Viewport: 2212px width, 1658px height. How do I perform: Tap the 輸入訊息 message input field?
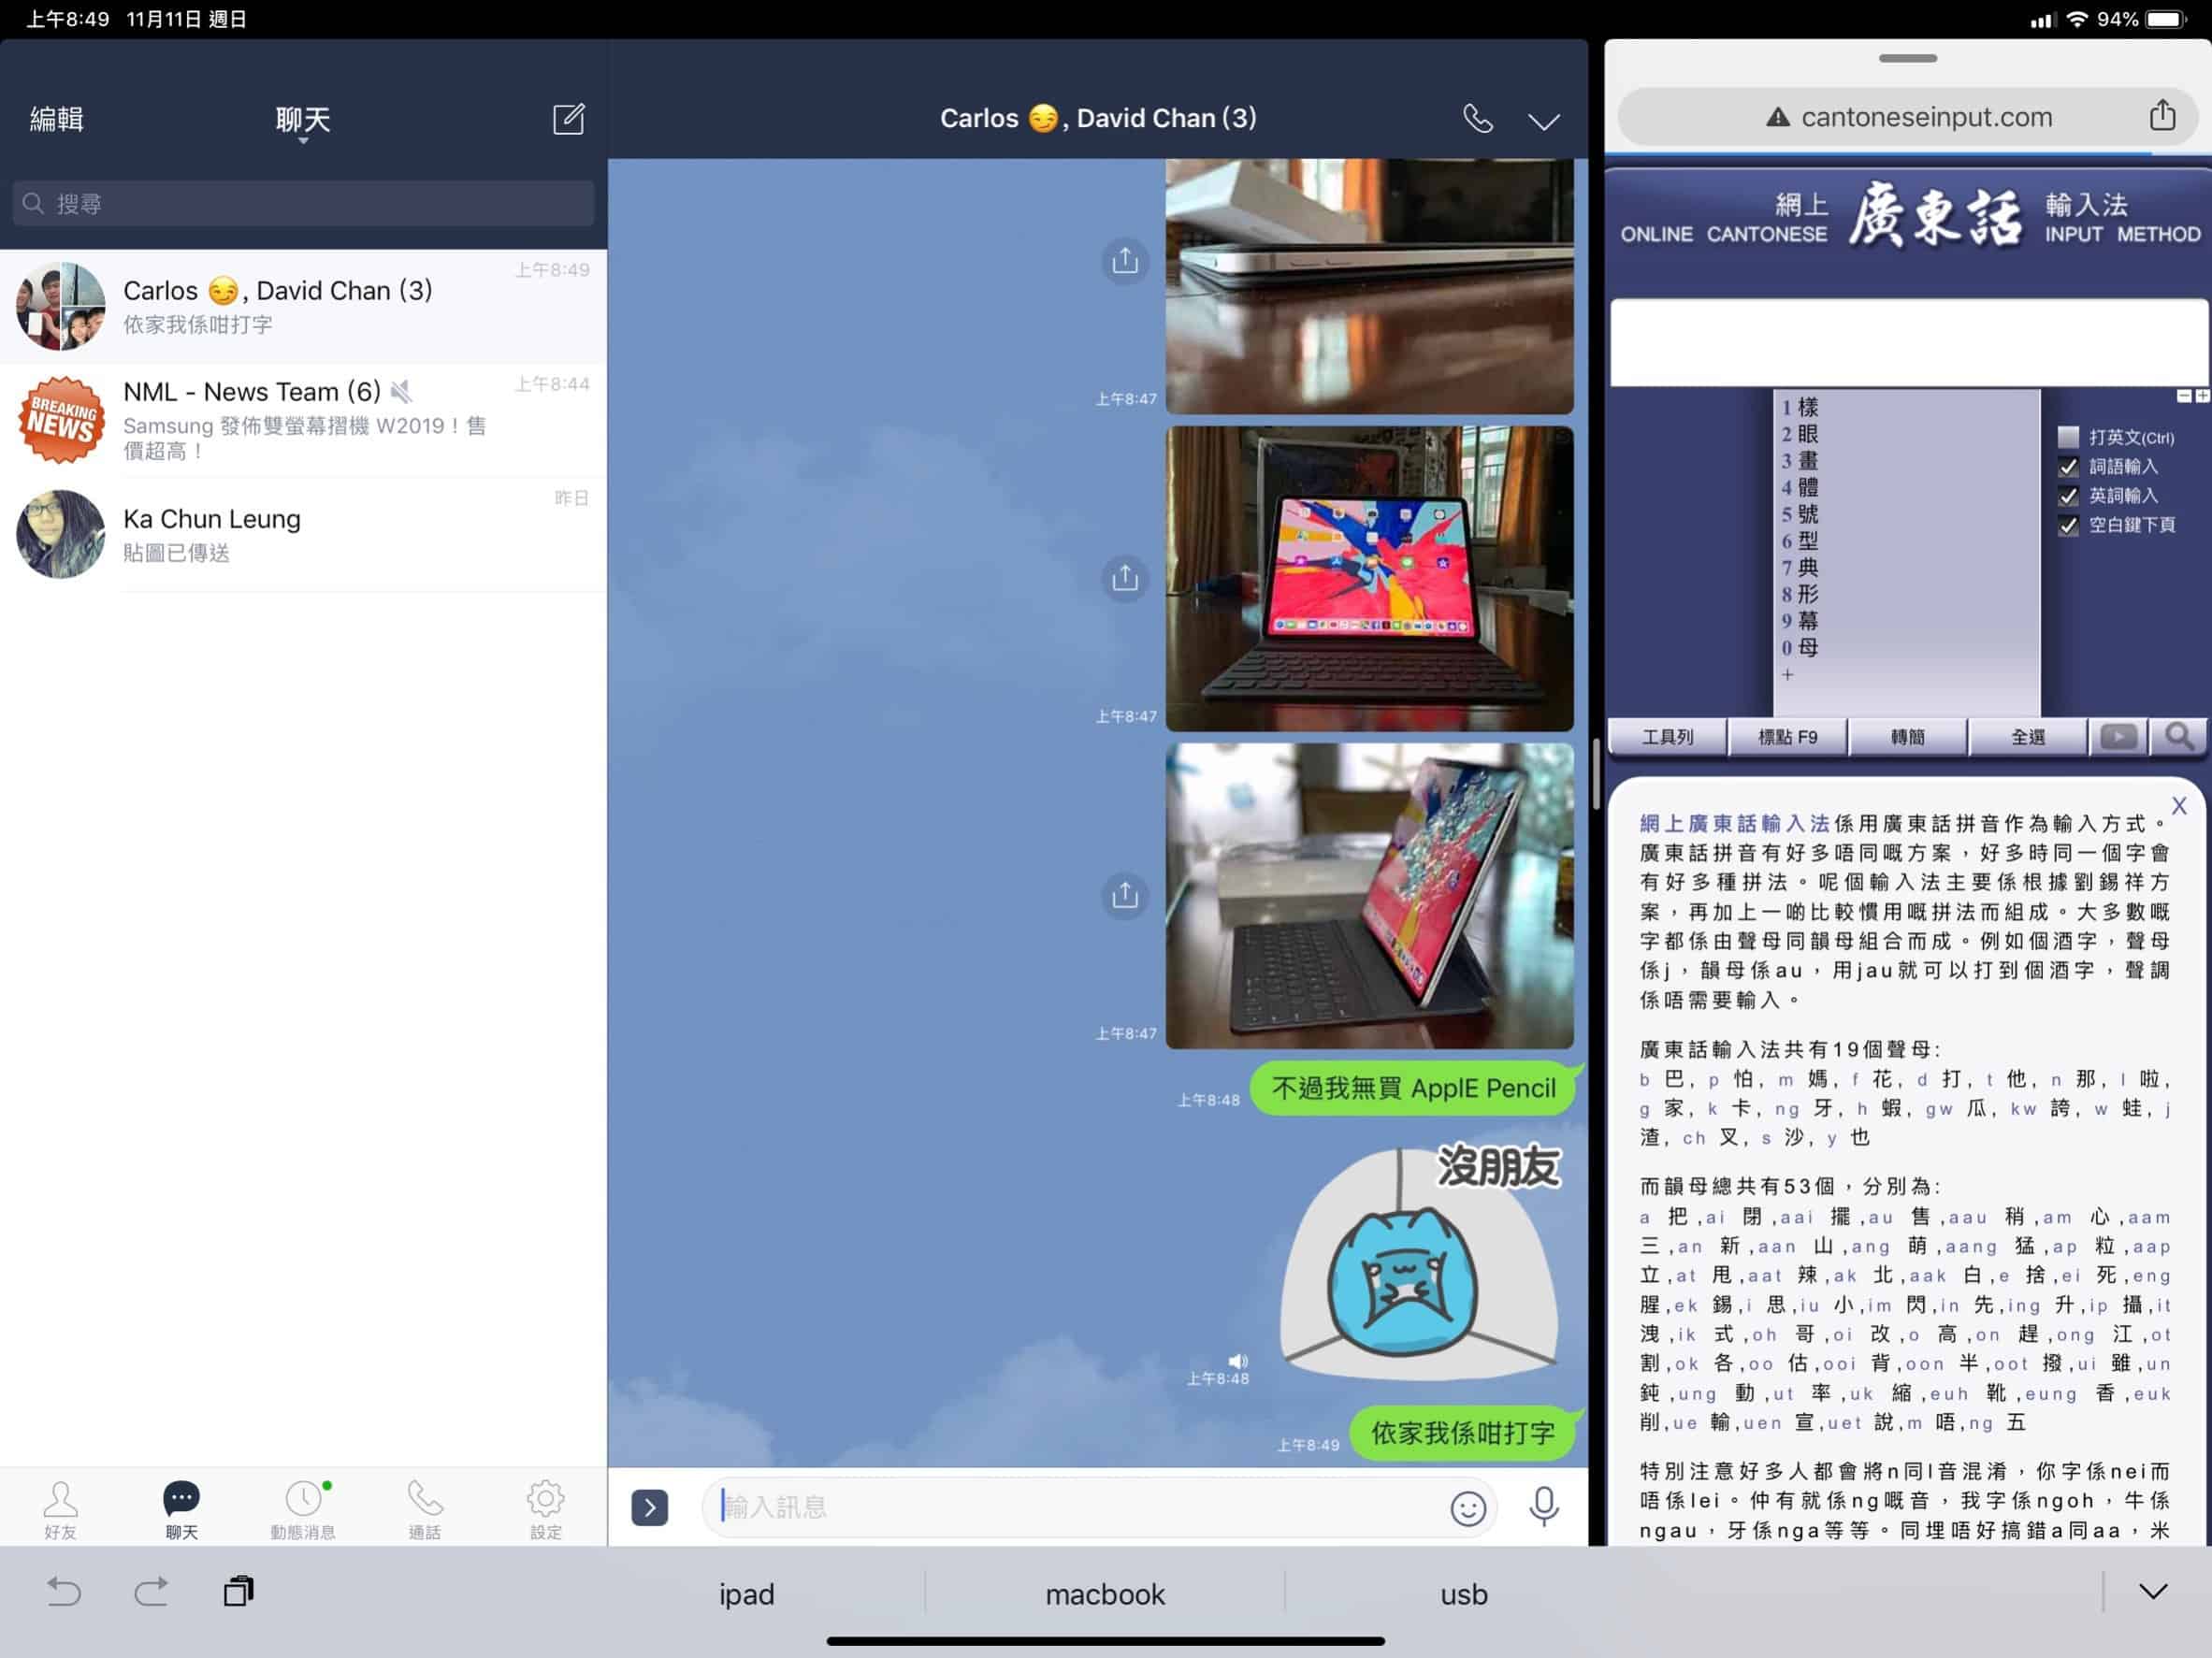1075,1507
